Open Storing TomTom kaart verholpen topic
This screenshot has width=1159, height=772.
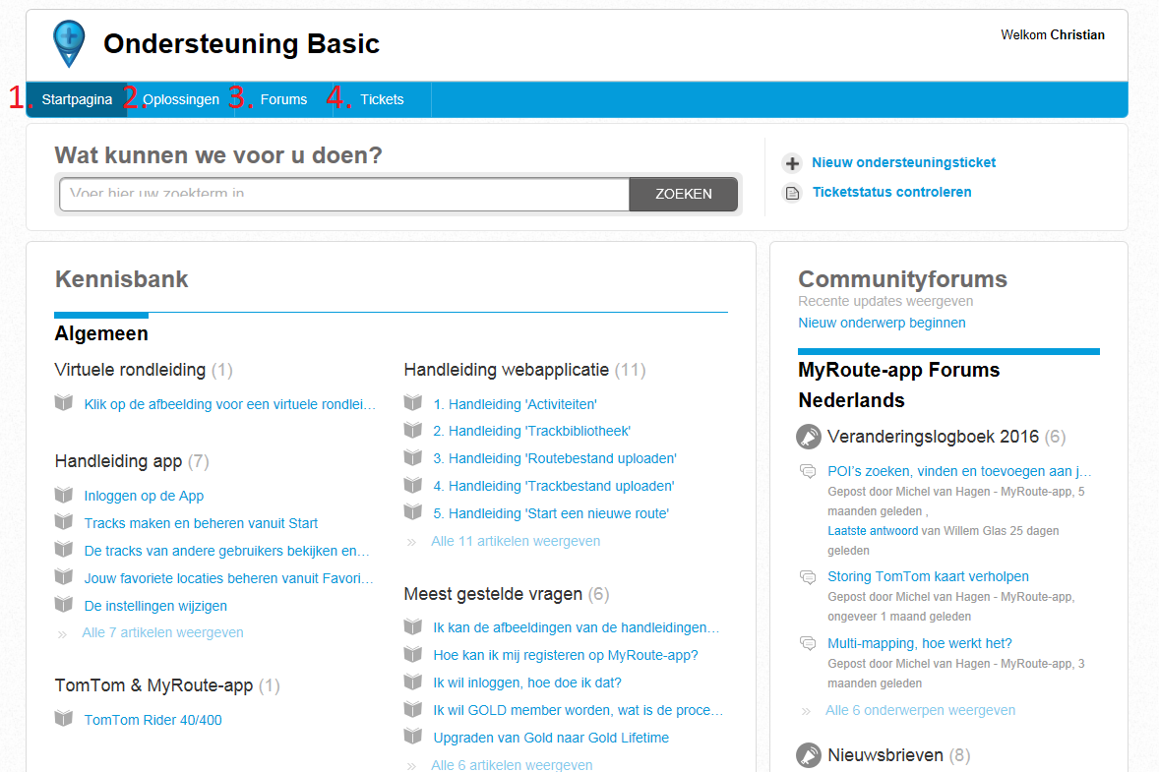pos(928,576)
